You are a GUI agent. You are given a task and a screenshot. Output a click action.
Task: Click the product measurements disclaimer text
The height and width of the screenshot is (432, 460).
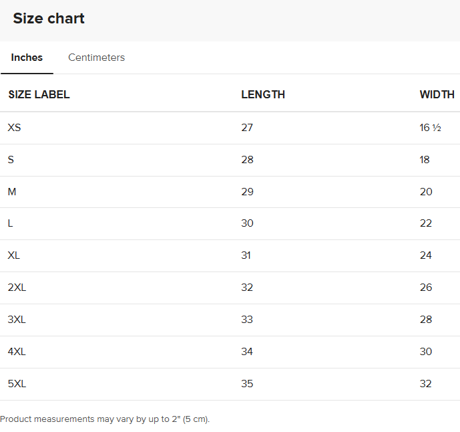(x=105, y=419)
